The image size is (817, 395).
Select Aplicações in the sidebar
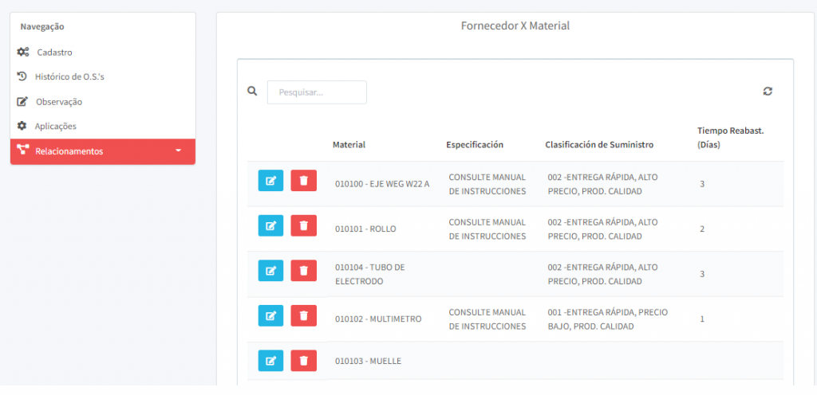point(55,126)
